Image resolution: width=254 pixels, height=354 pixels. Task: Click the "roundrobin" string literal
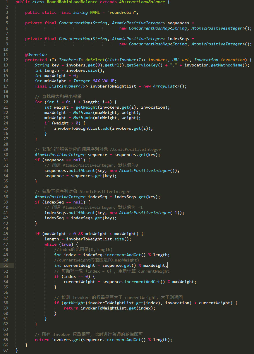tap(122, 13)
